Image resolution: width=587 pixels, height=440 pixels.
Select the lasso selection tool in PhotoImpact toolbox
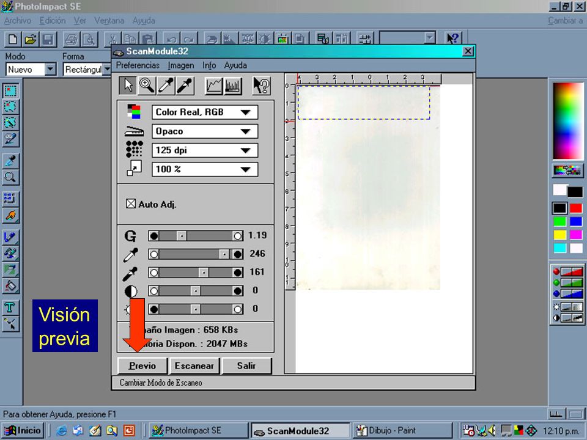10,106
